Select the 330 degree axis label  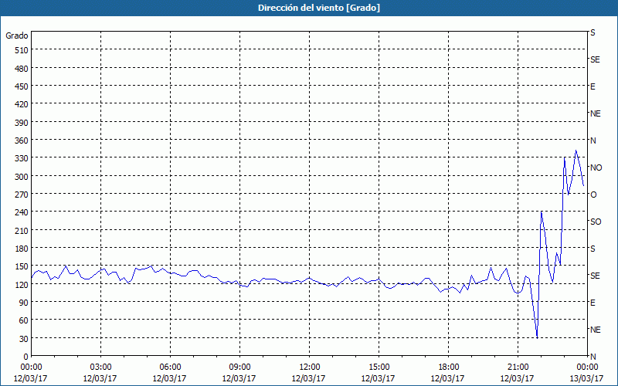tap(22, 158)
